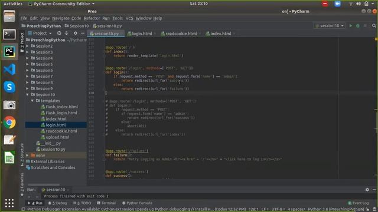Collapse the Session10 folder
378x212 pixels.
[28, 94]
